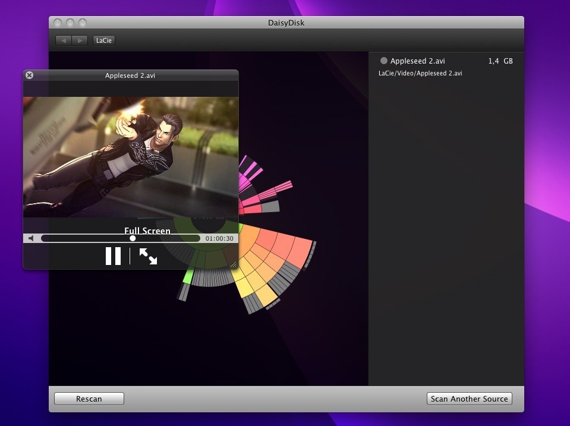Click the gray circle beside Appleseed 2.avi
This screenshot has width=570, height=426.
click(x=383, y=61)
